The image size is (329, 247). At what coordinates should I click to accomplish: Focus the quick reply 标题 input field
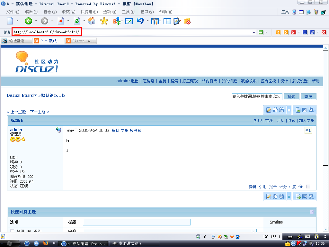[137, 222]
